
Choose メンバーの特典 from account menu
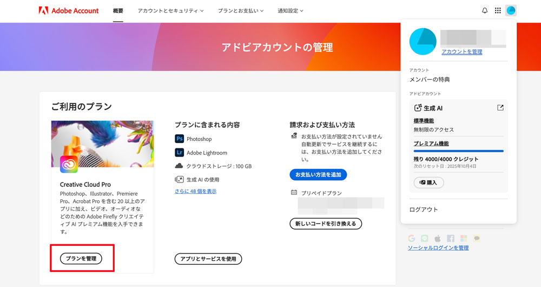430,80
